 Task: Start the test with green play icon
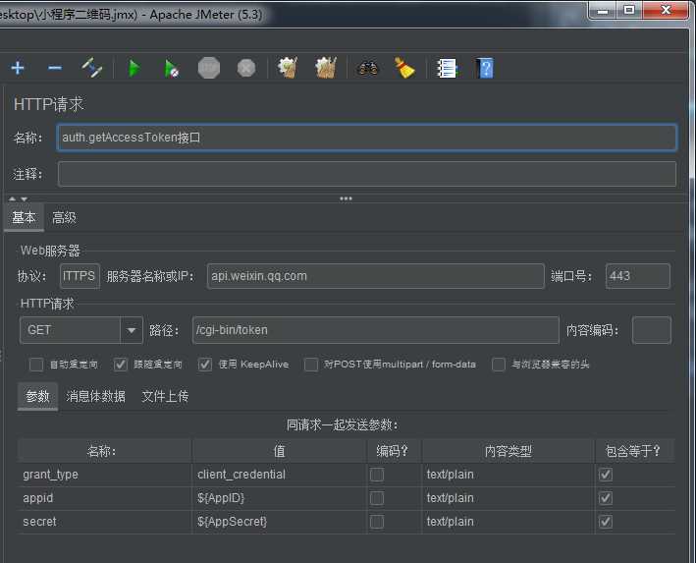pos(134,69)
